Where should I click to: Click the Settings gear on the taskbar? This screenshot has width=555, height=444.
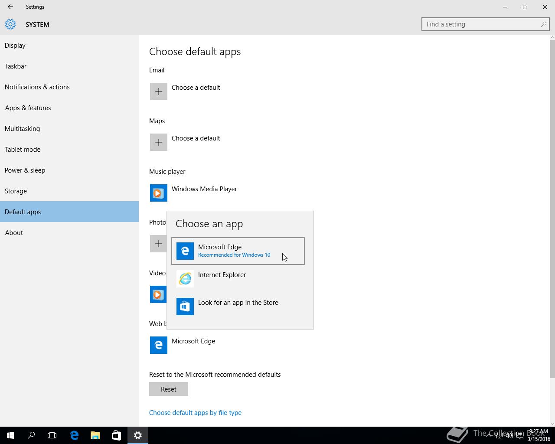coord(138,435)
